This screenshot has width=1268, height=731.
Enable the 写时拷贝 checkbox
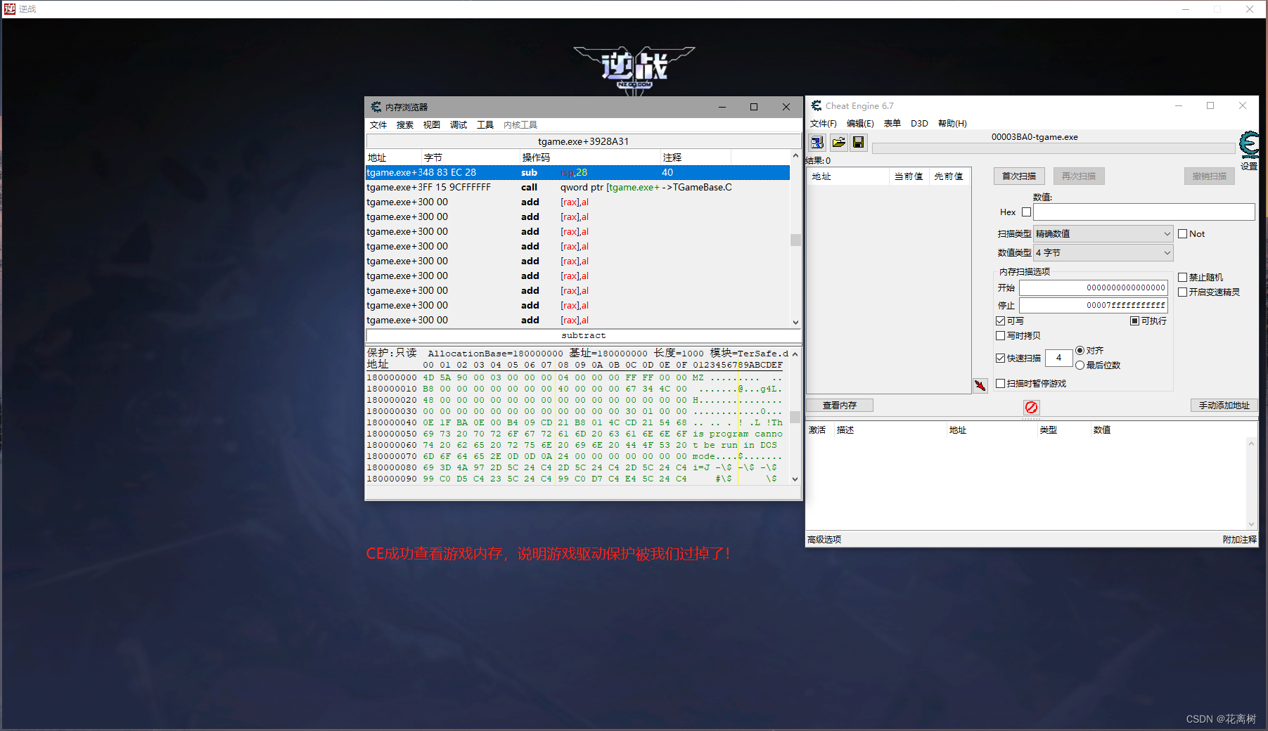pyautogui.click(x=1000, y=336)
